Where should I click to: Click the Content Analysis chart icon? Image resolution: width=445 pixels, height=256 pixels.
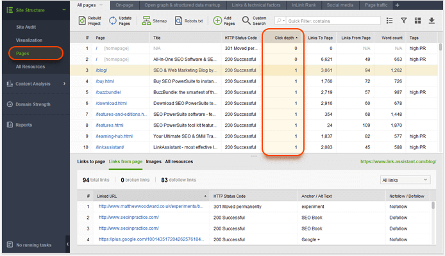(x=10, y=84)
